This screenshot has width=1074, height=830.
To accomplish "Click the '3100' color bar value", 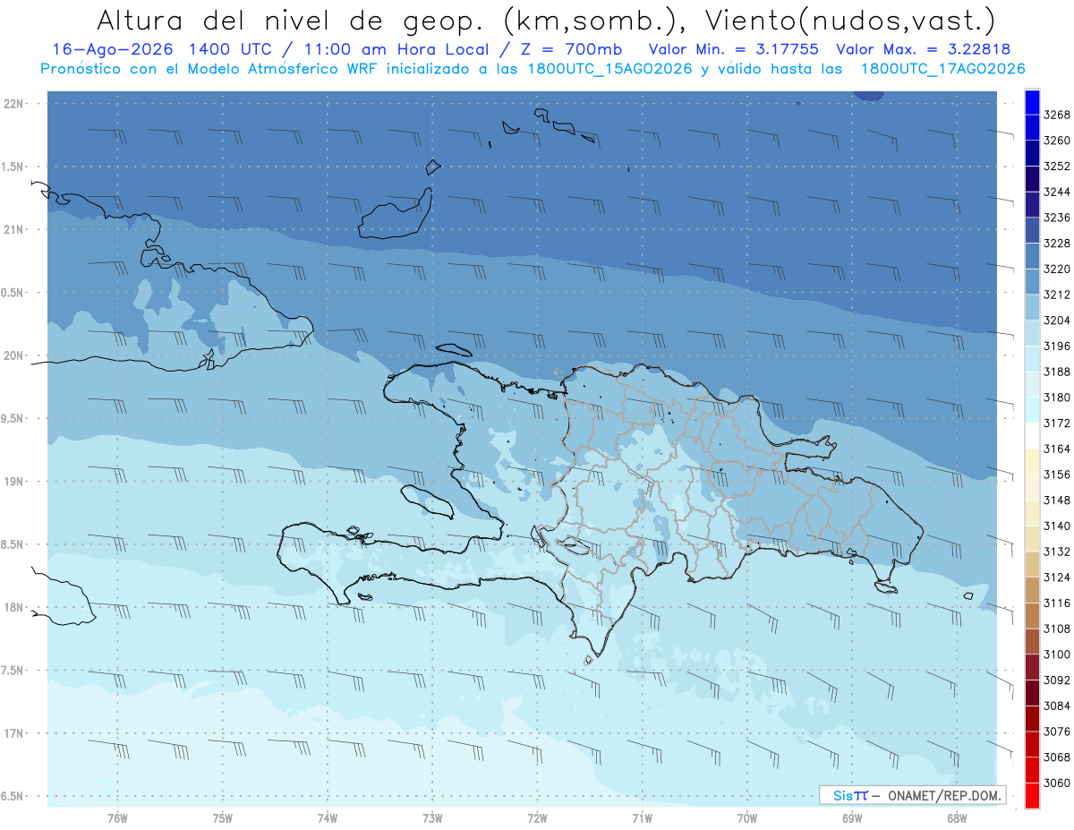I will click(x=1057, y=655).
